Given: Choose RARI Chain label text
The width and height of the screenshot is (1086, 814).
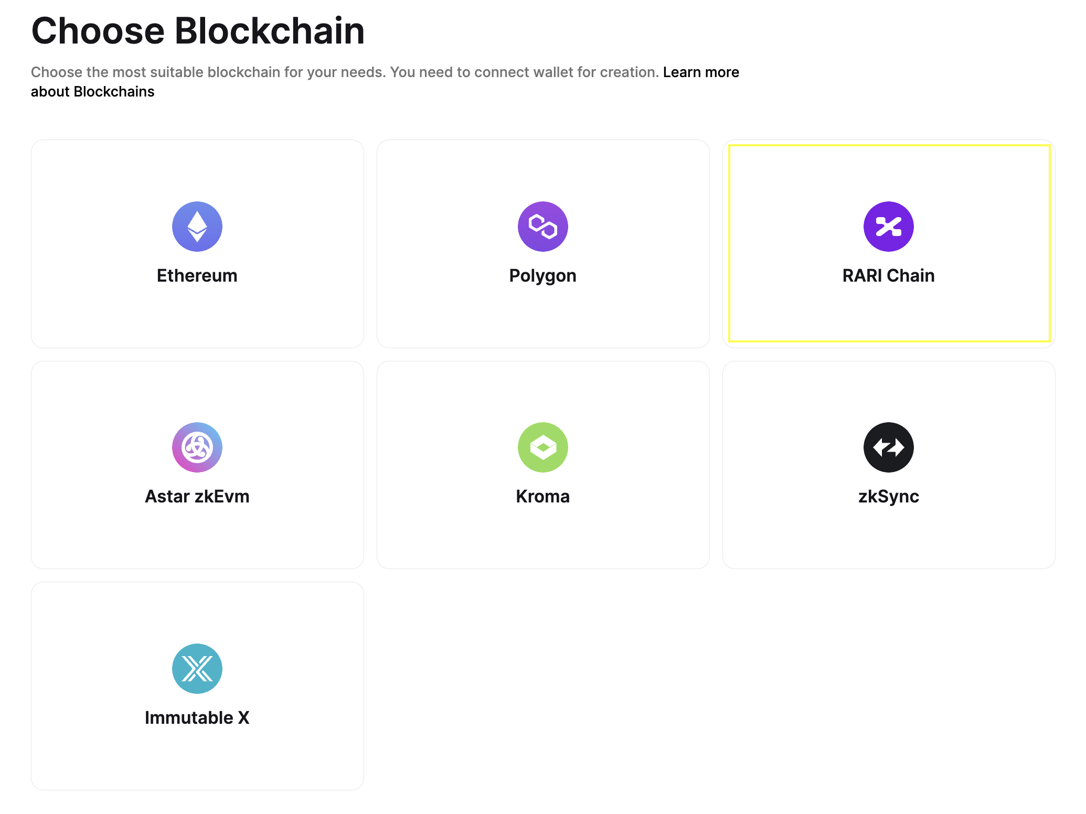Looking at the screenshot, I should [889, 275].
